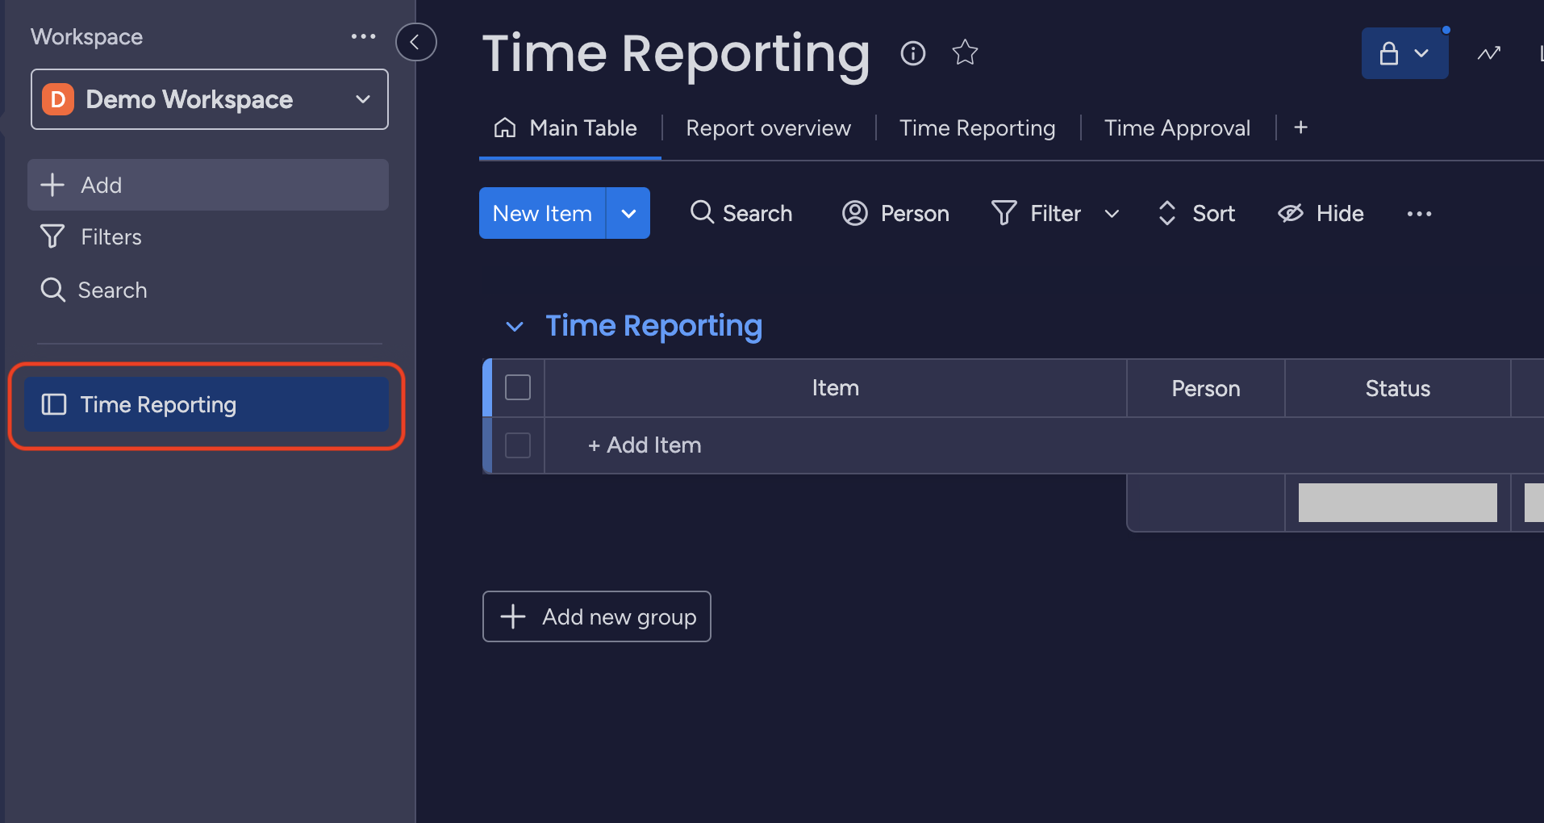Open toolbar more options ellipsis
The image size is (1544, 823).
[1419, 214]
